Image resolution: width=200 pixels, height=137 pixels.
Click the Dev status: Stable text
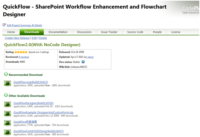click(x=70, y=62)
